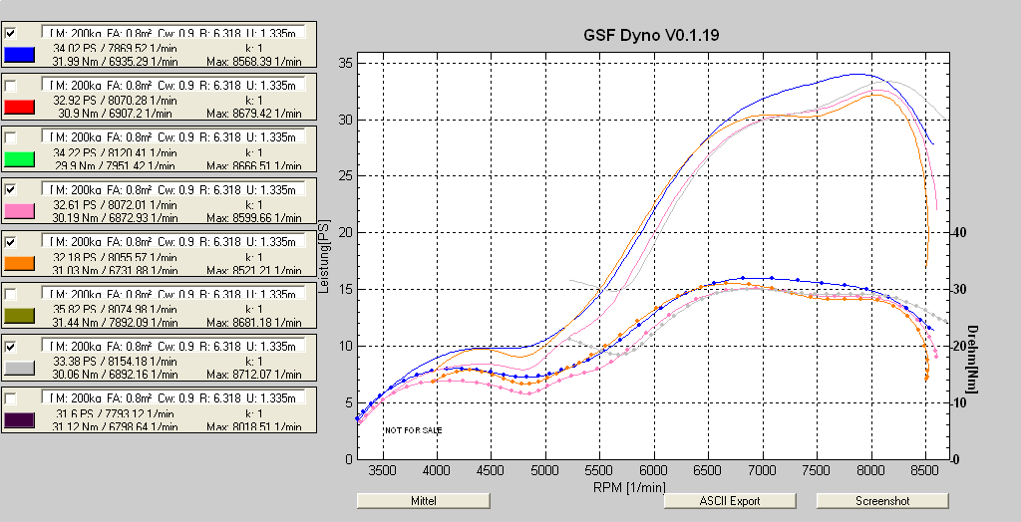Click the blue color swatch
1021x522 pixels.
pos(20,55)
